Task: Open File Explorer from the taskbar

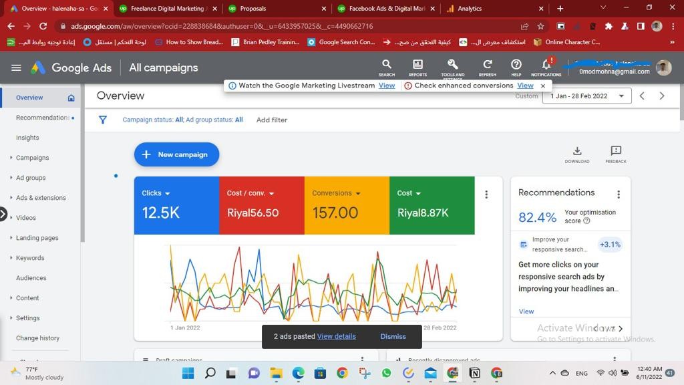Action: point(276,373)
